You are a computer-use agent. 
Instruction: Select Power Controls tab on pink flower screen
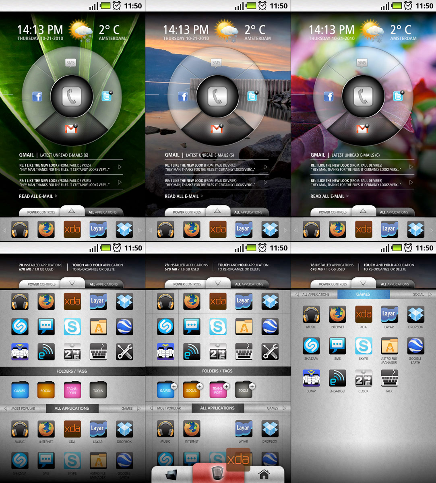coord(333,212)
